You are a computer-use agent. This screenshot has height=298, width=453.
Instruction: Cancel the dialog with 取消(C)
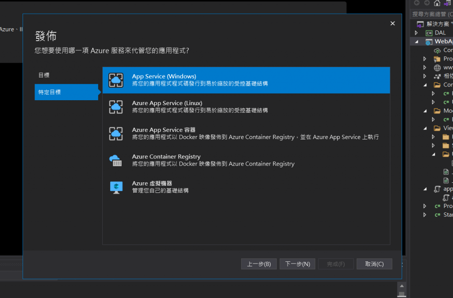tap(374, 264)
